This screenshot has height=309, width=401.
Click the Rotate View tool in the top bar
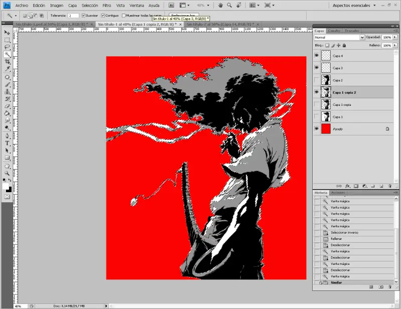coord(238,5)
